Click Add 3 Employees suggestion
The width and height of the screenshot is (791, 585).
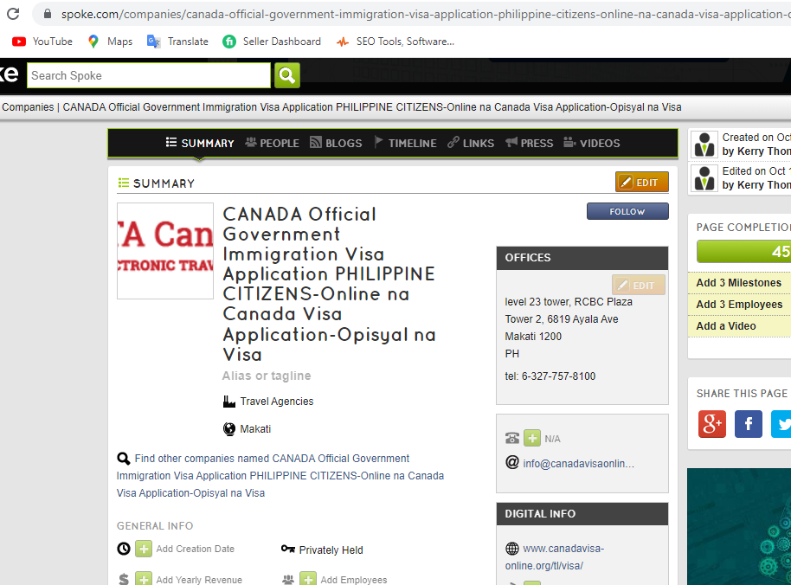[740, 305]
